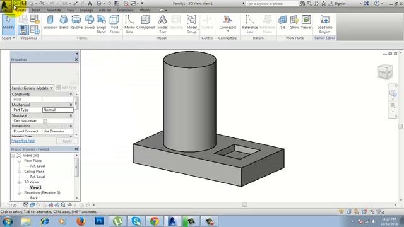This screenshot has width=404, height=227.
Task: Select the Revolve tool
Action: pyautogui.click(x=76, y=22)
